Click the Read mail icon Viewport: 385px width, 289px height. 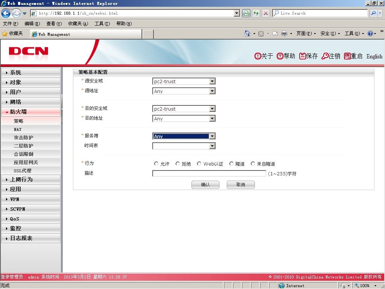[x=275, y=33]
